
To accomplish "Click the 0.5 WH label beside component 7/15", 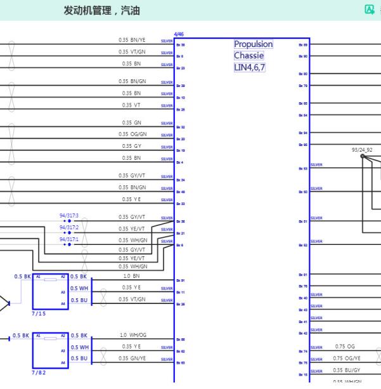I will tap(79, 289).
